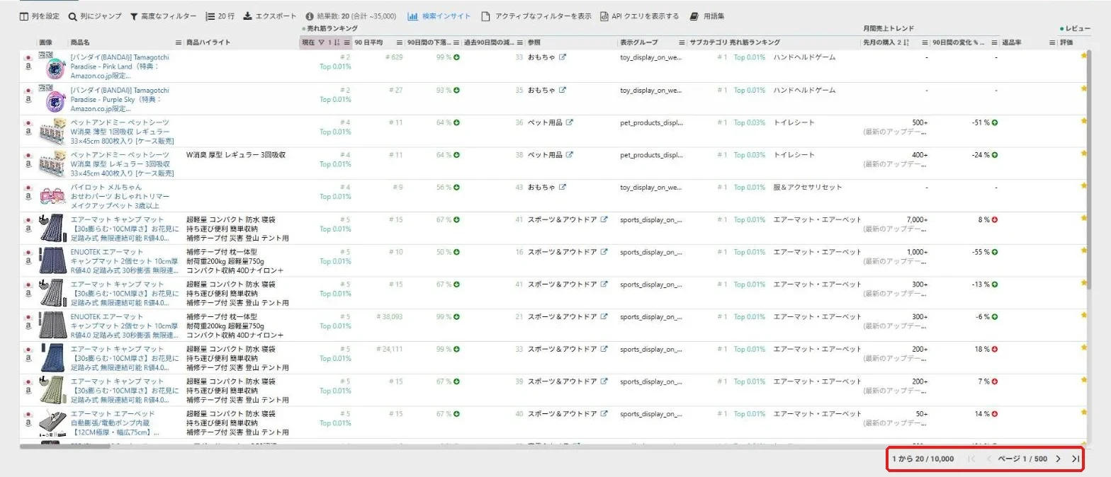This screenshot has height=477, width=1111.
Task: Open the 列を設定 column settings
Action: click(39, 16)
